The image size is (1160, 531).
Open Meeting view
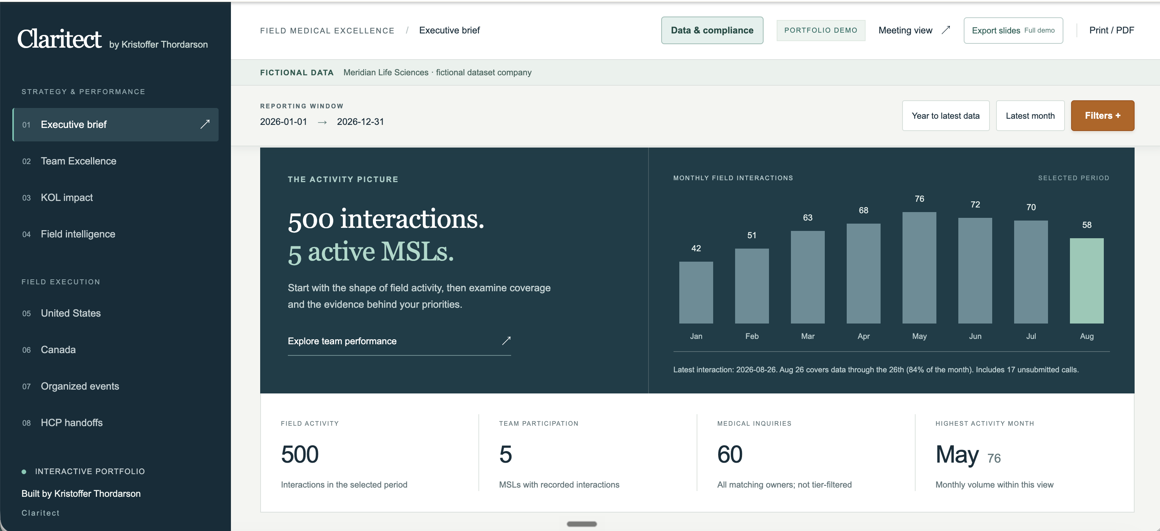914,30
